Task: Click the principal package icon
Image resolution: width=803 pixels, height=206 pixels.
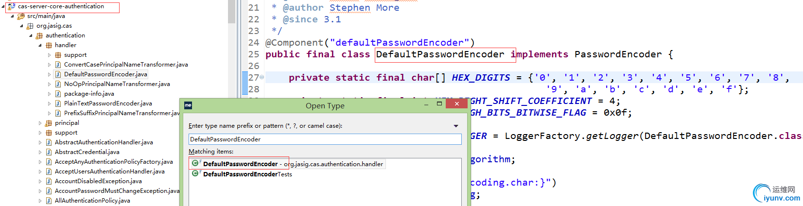Action: (x=49, y=123)
